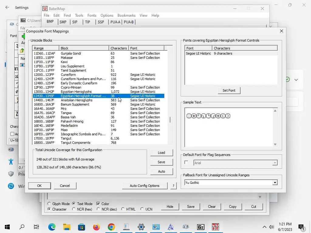Viewport: 311px width, 233px height.
Task: Open BabelMap Fonts menu
Action: pos(92,15)
